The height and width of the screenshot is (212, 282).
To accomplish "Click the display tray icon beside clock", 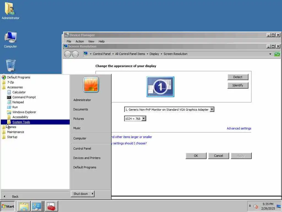I will pos(279,206).
